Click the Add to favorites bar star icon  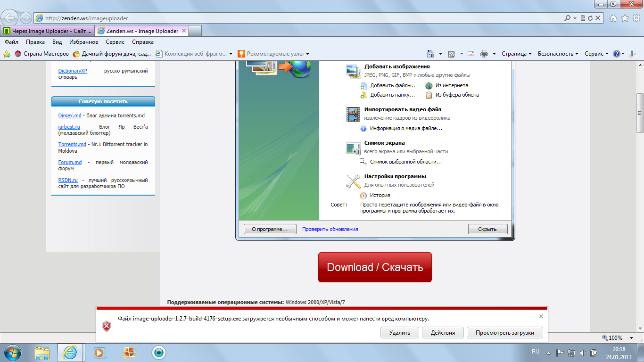coord(7,54)
